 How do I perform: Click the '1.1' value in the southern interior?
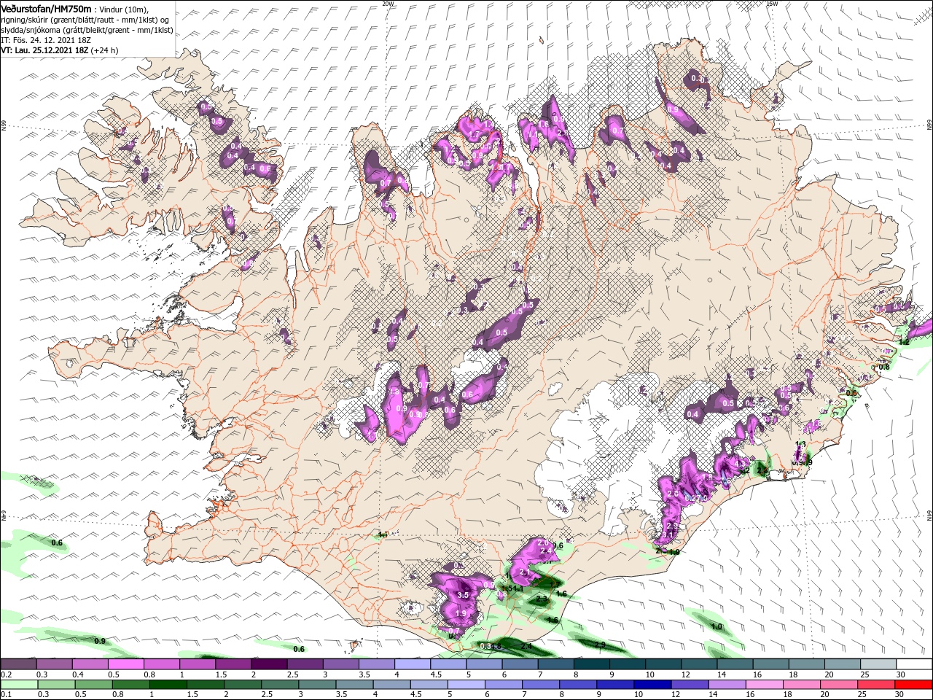pyautogui.click(x=383, y=534)
